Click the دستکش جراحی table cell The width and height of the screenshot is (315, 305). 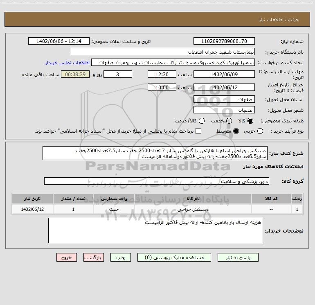pos(193,210)
